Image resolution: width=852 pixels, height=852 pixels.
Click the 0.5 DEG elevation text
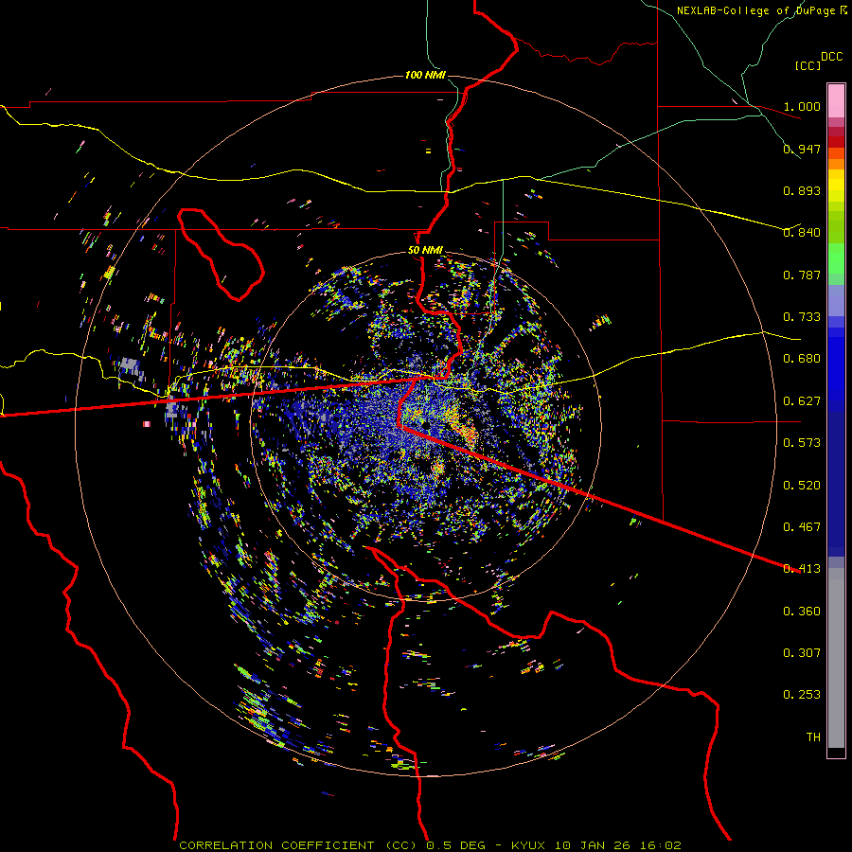tap(455, 845)
